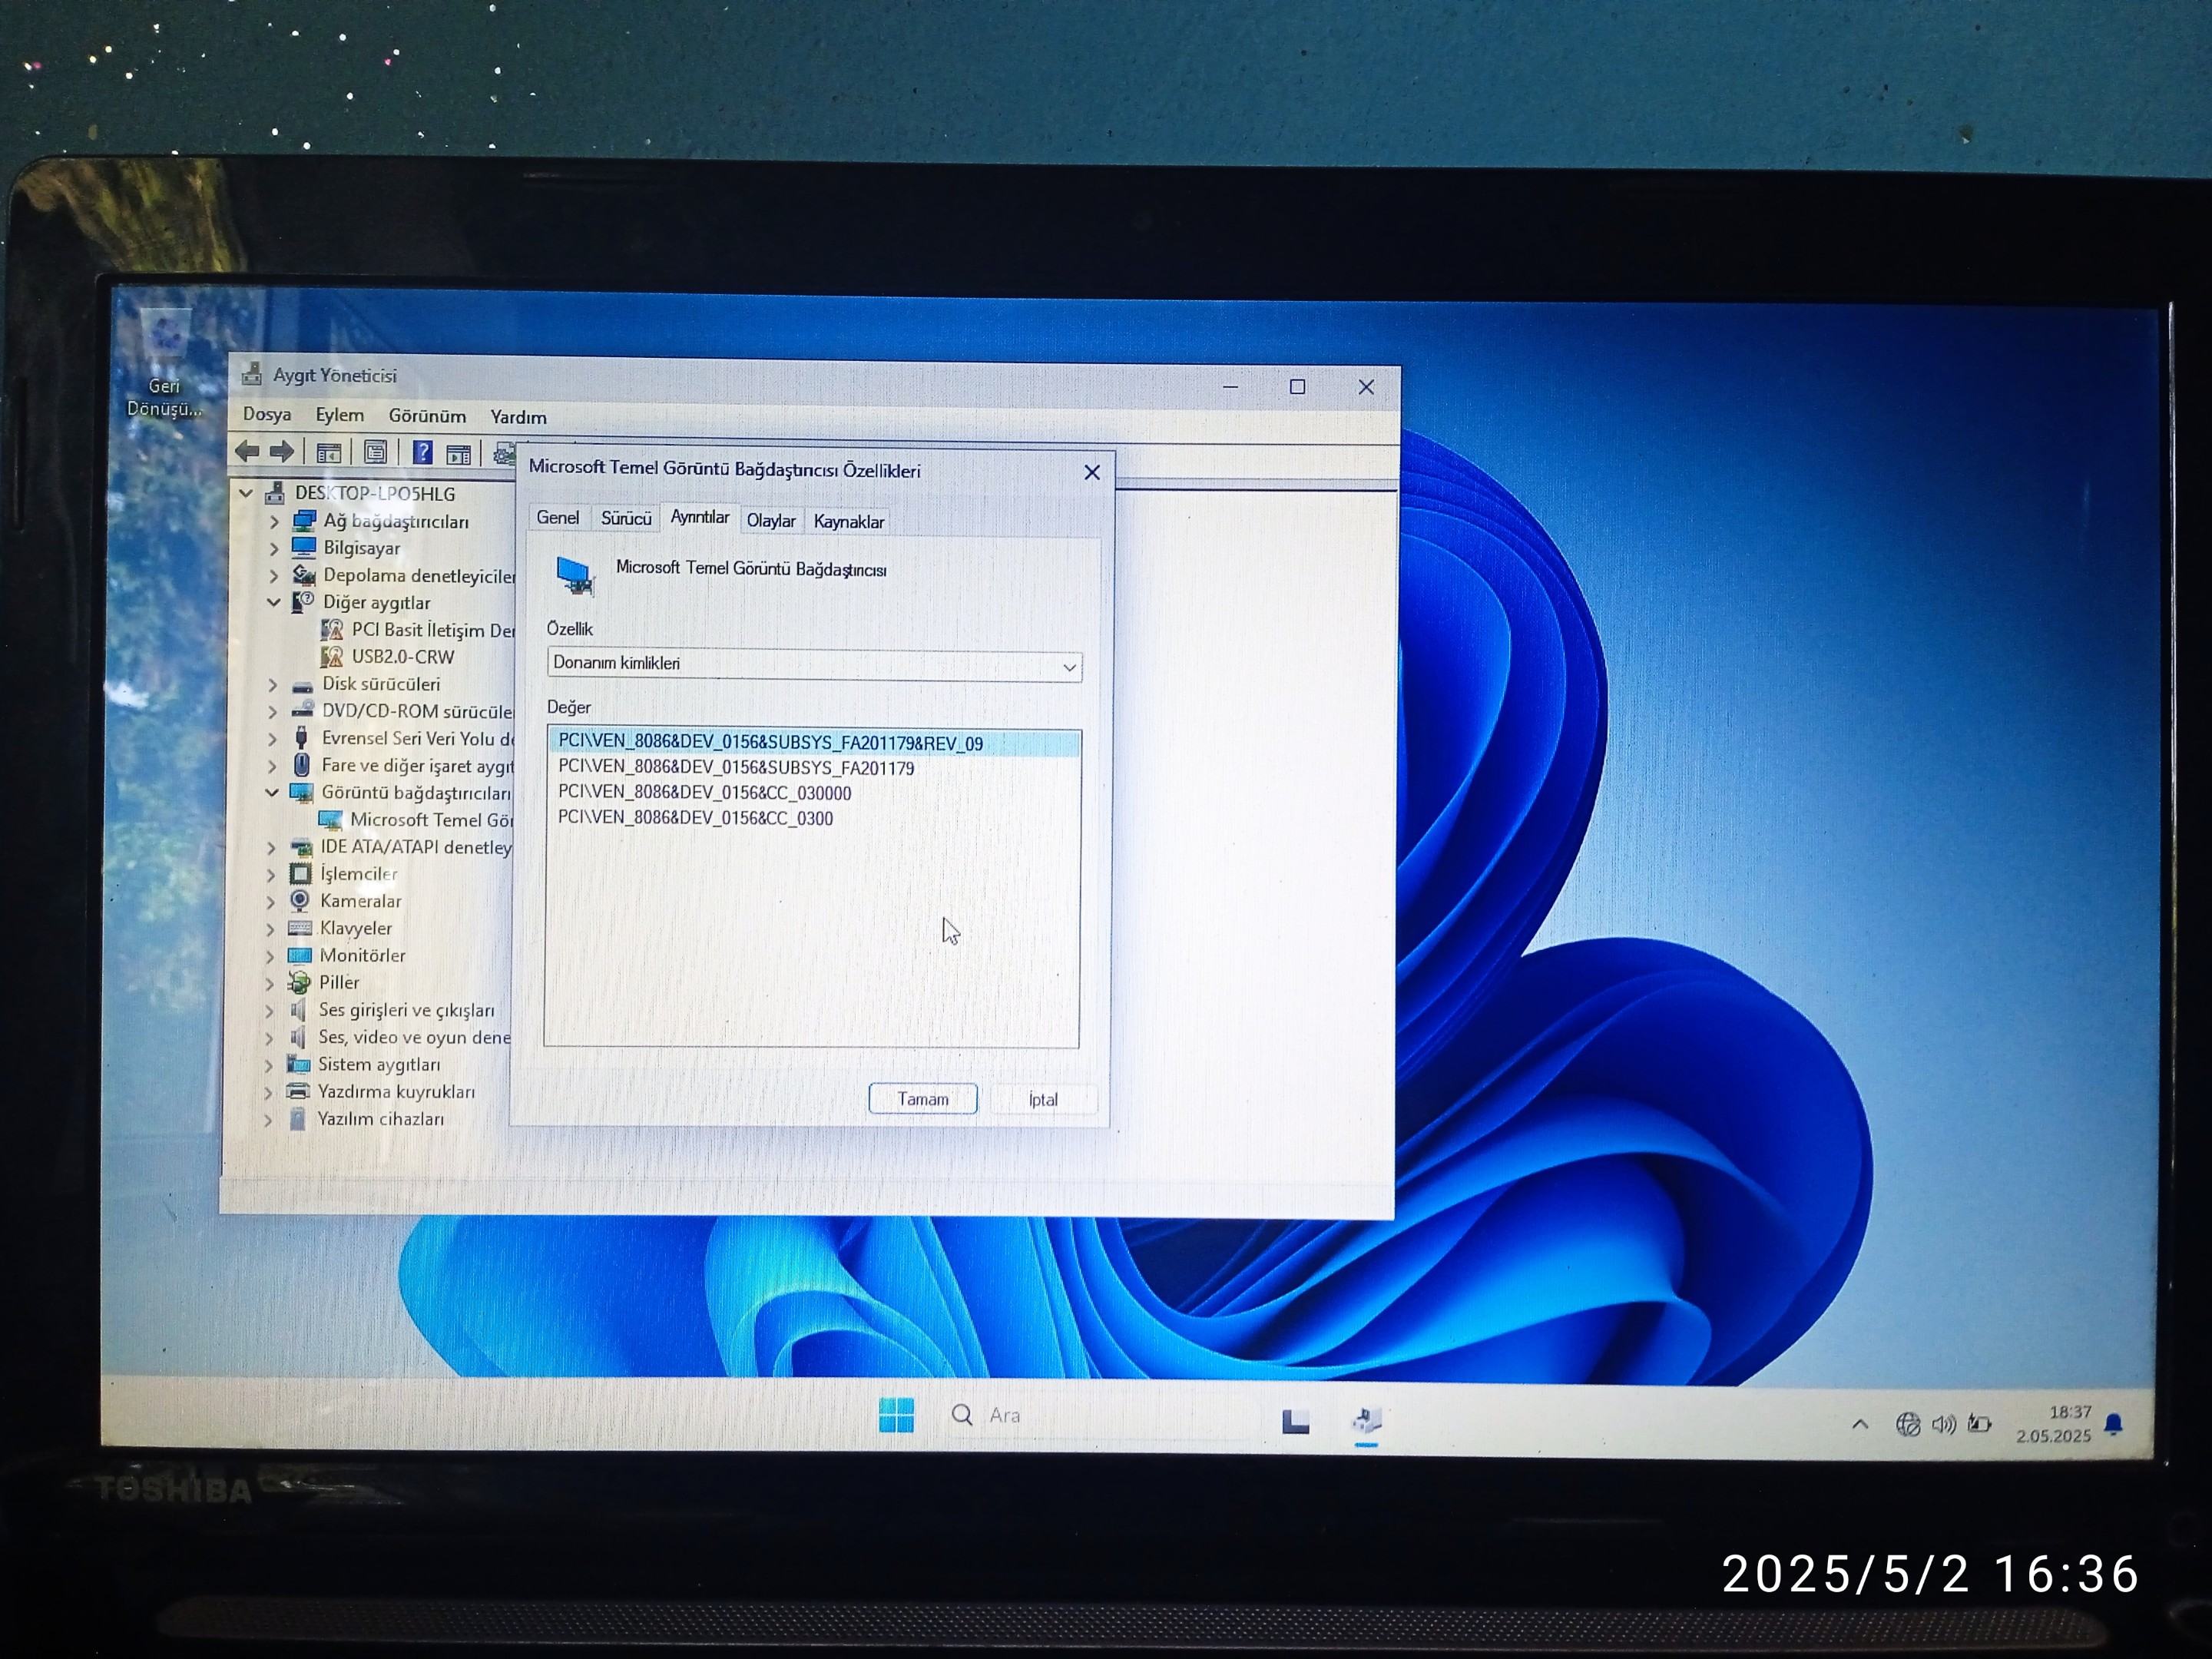Open the network status tray icon
The width and height of the screenshot is (2212, 1659).
point(1908,1424)
